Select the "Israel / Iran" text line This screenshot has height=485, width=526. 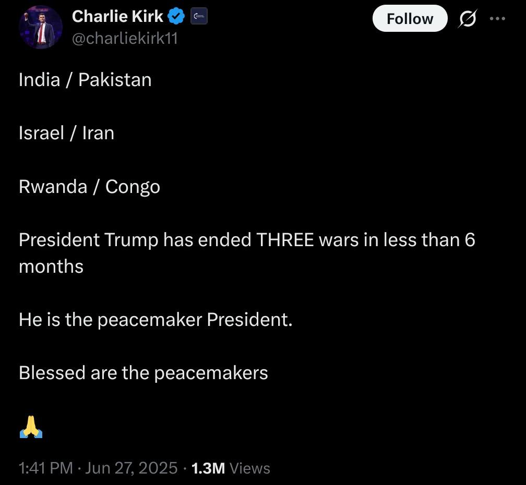(x=66, y=133)
